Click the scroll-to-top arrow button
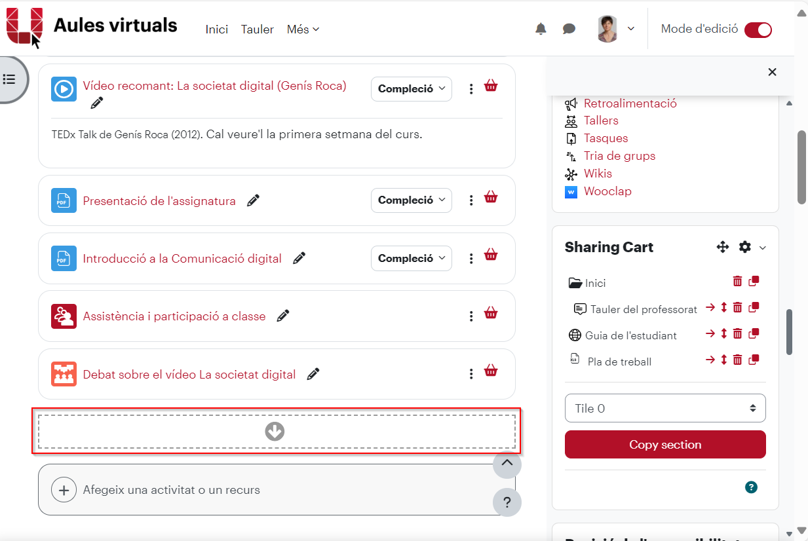808x541 pixels. (507, 464)
